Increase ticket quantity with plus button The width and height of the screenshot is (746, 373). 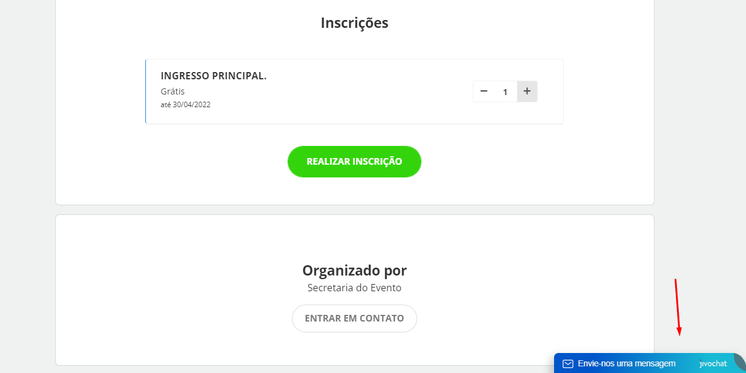[x=527, y=91]
